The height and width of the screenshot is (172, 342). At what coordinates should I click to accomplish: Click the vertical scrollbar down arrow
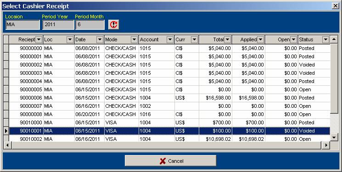point(334,137)
